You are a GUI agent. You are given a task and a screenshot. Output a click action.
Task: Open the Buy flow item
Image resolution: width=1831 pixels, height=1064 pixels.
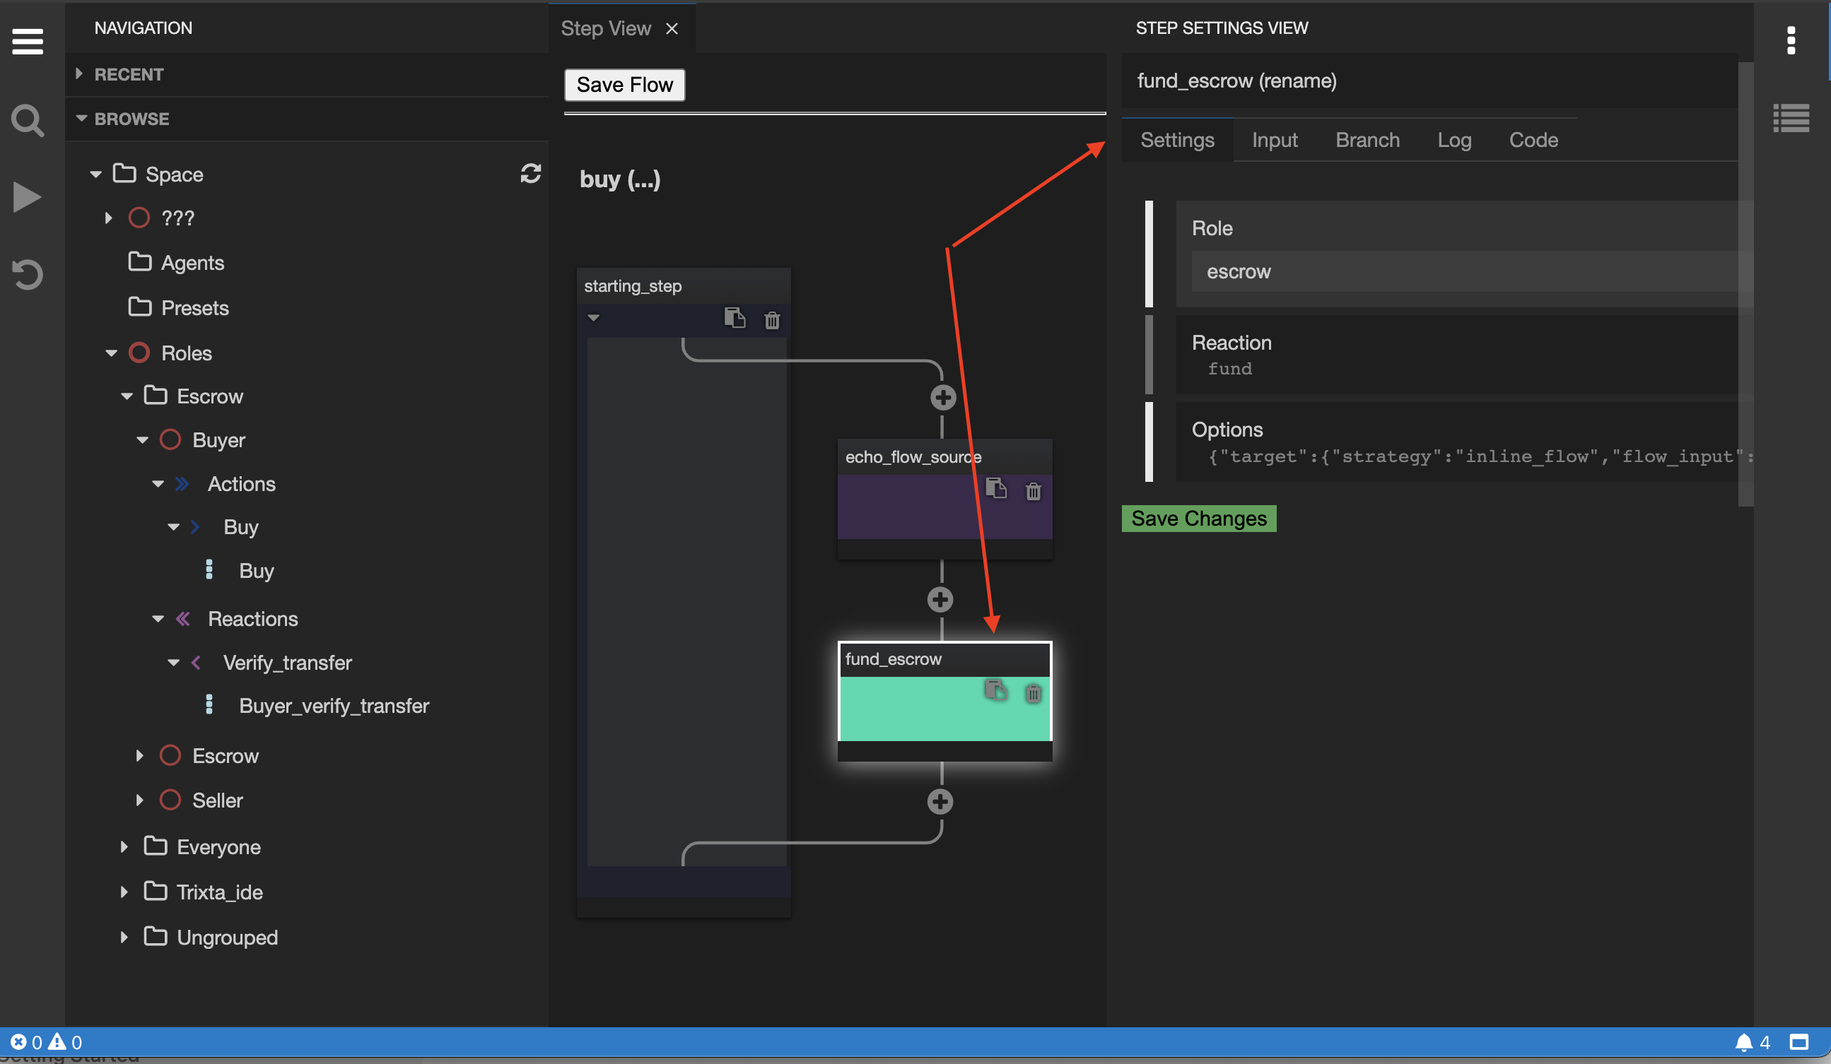(256, 571)
